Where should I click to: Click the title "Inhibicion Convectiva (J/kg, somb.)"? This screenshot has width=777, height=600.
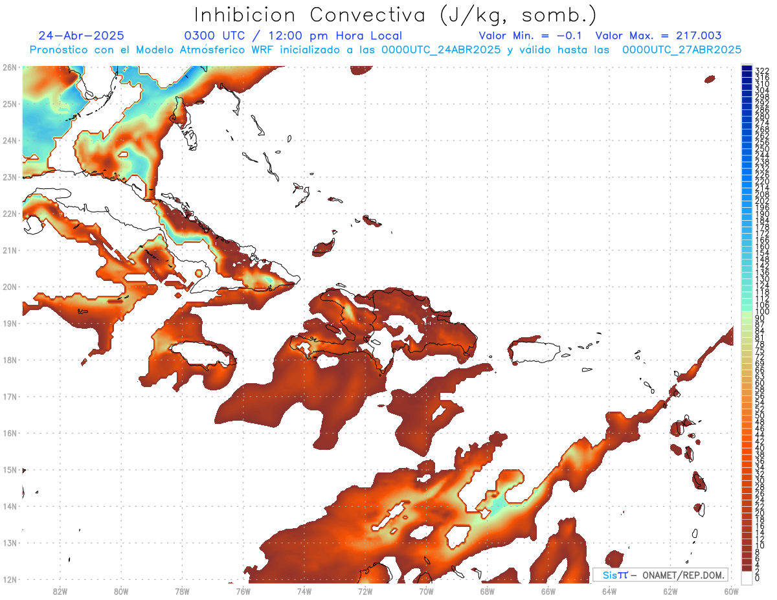(396, 15)
